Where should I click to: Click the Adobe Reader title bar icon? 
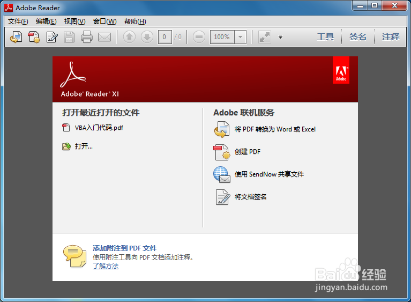click(x=9, y=8)
